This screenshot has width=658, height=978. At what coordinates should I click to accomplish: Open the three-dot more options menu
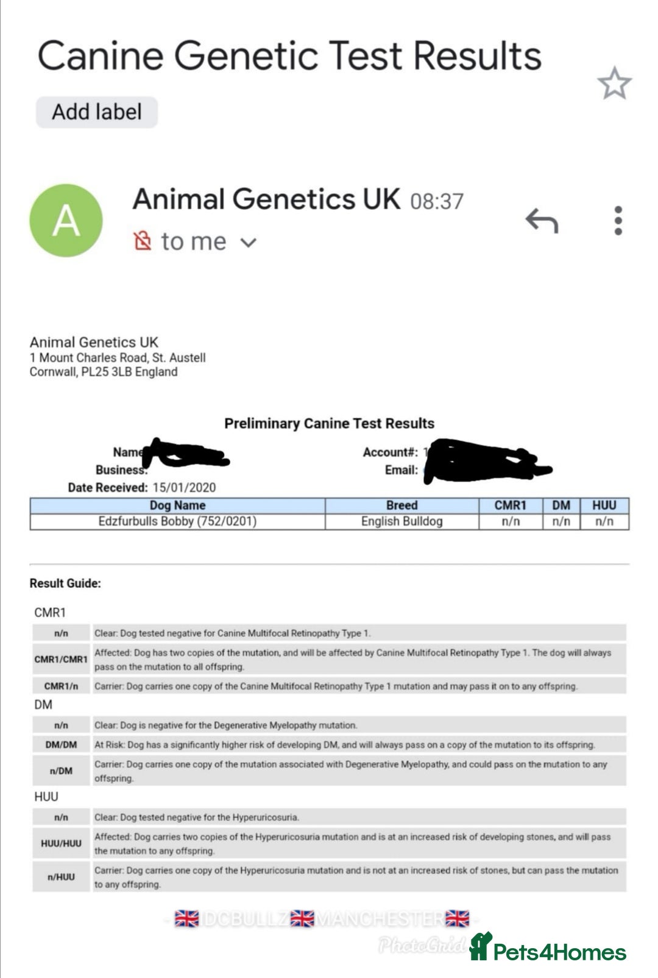618,221
